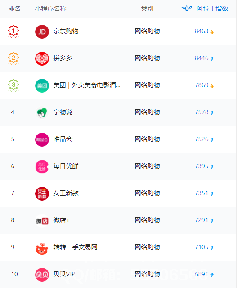The image size is (237, 288).
Task: Click the rank 1 red medal badge
Action: [x=13, y=31]
